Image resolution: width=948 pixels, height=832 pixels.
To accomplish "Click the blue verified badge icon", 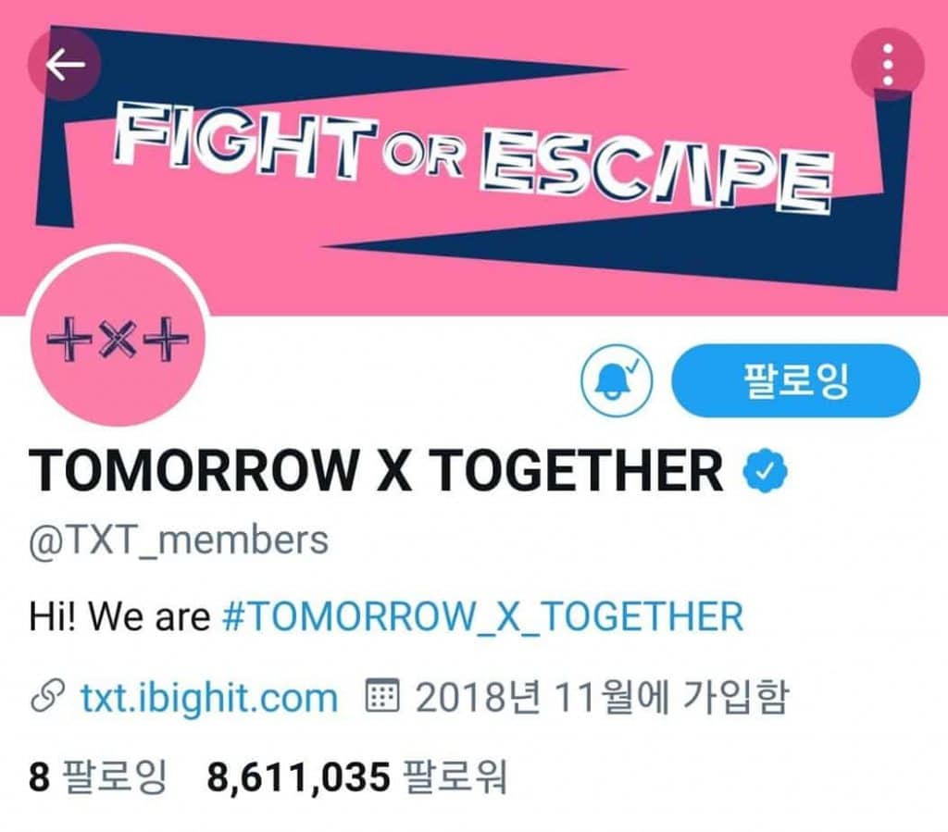I will point(766,471).
